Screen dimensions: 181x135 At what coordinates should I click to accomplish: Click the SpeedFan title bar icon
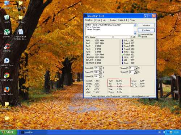pos(85,16)
